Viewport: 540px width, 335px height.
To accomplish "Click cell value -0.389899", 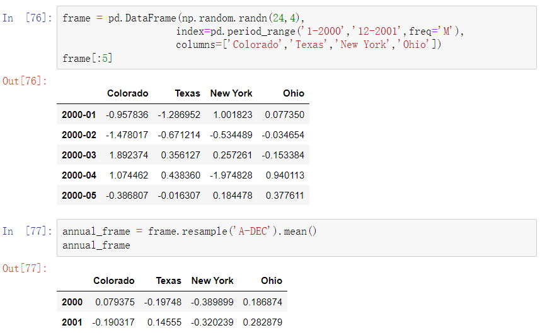I will tap(212, 302).
